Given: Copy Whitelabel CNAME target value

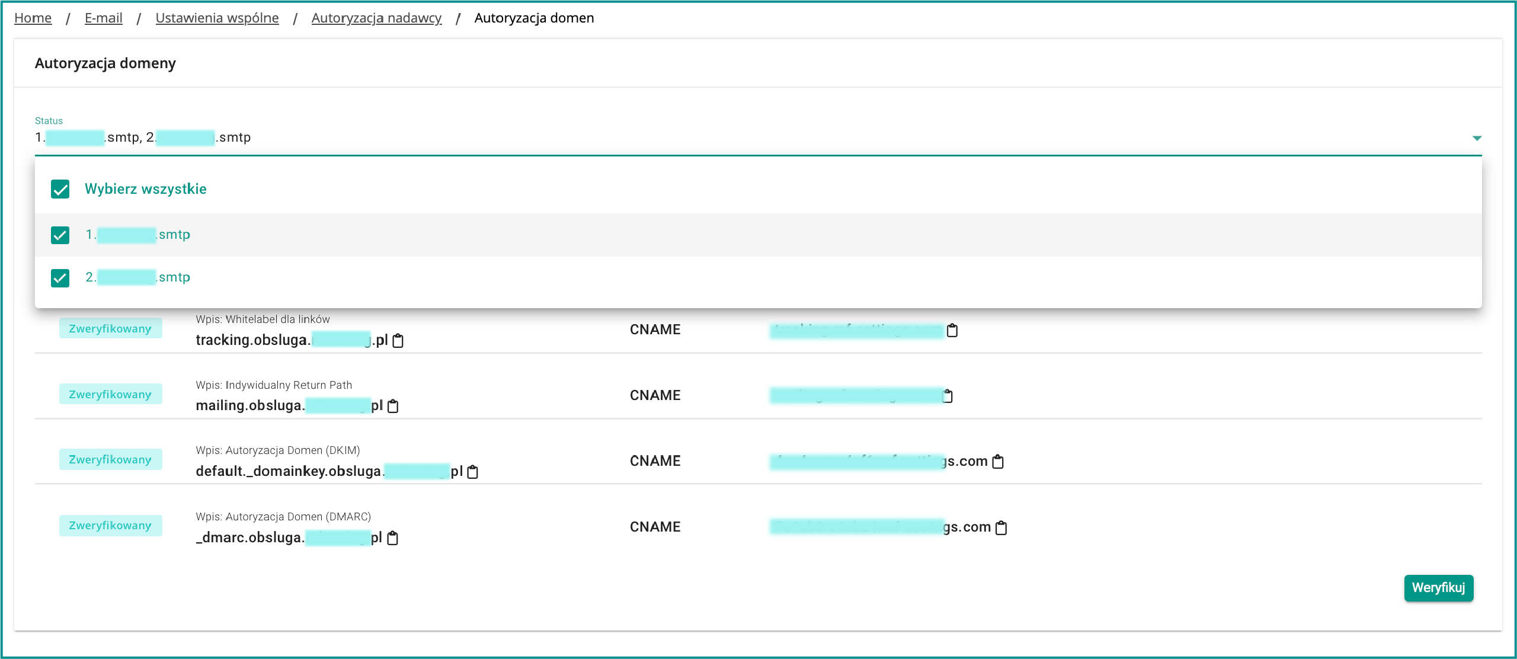Looking at the screenshot, I should coord(952,331).
